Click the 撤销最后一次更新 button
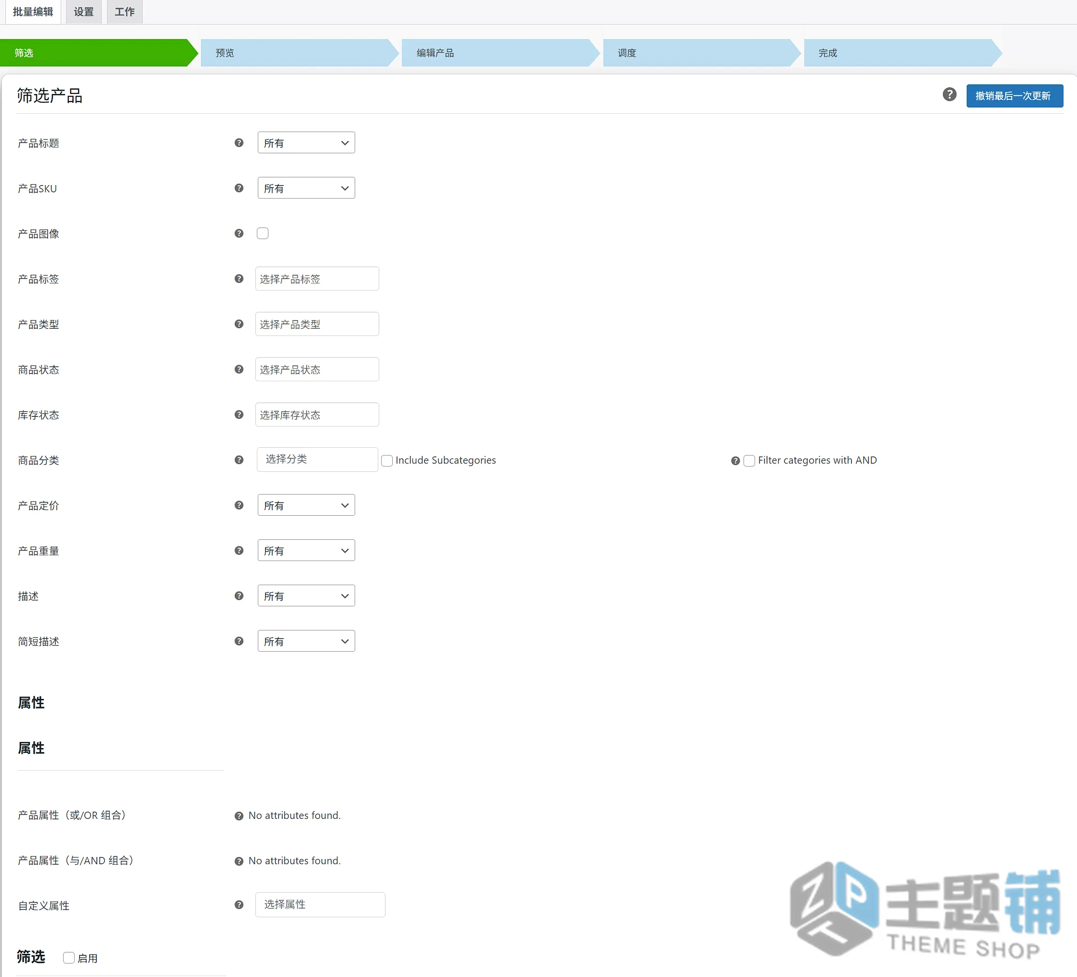The height and width of the screenshot is (977, 1077). pyautogui.click(x=1014, y=95)
